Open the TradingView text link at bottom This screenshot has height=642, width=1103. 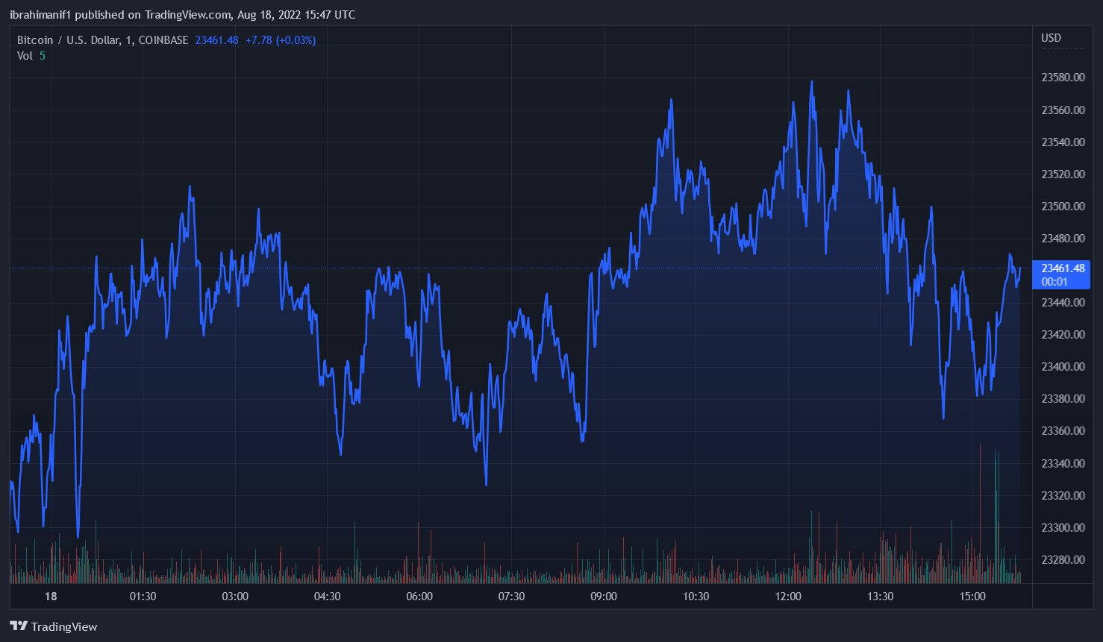pyautogui.click(x=64, y=627)
